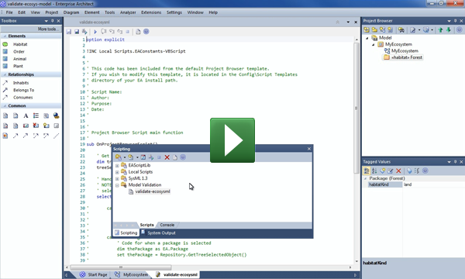
Task: Click the habitatKind value field 'land'
Action: (x=433, y=184)
